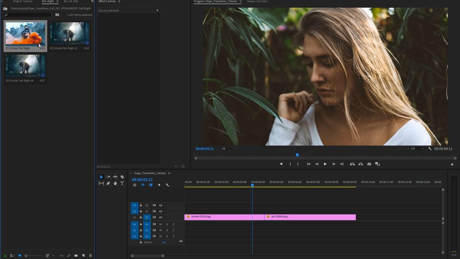
Task: Add a marker in the Program monitor
Action: [x=281, y=164]
